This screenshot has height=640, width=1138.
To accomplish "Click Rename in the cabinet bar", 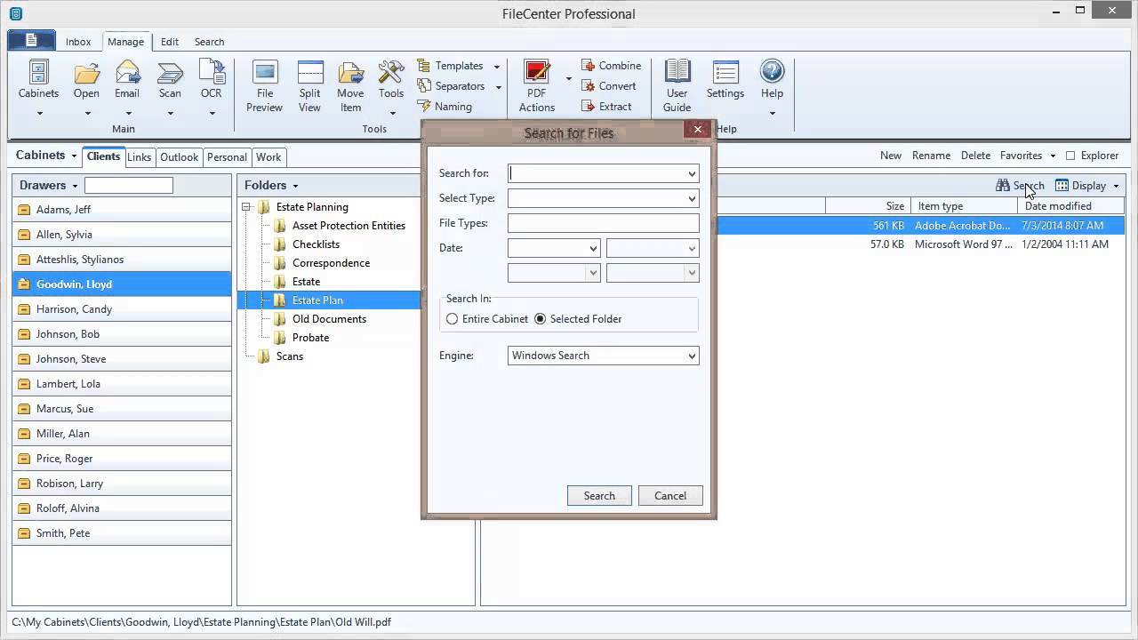I will point(931,156).
